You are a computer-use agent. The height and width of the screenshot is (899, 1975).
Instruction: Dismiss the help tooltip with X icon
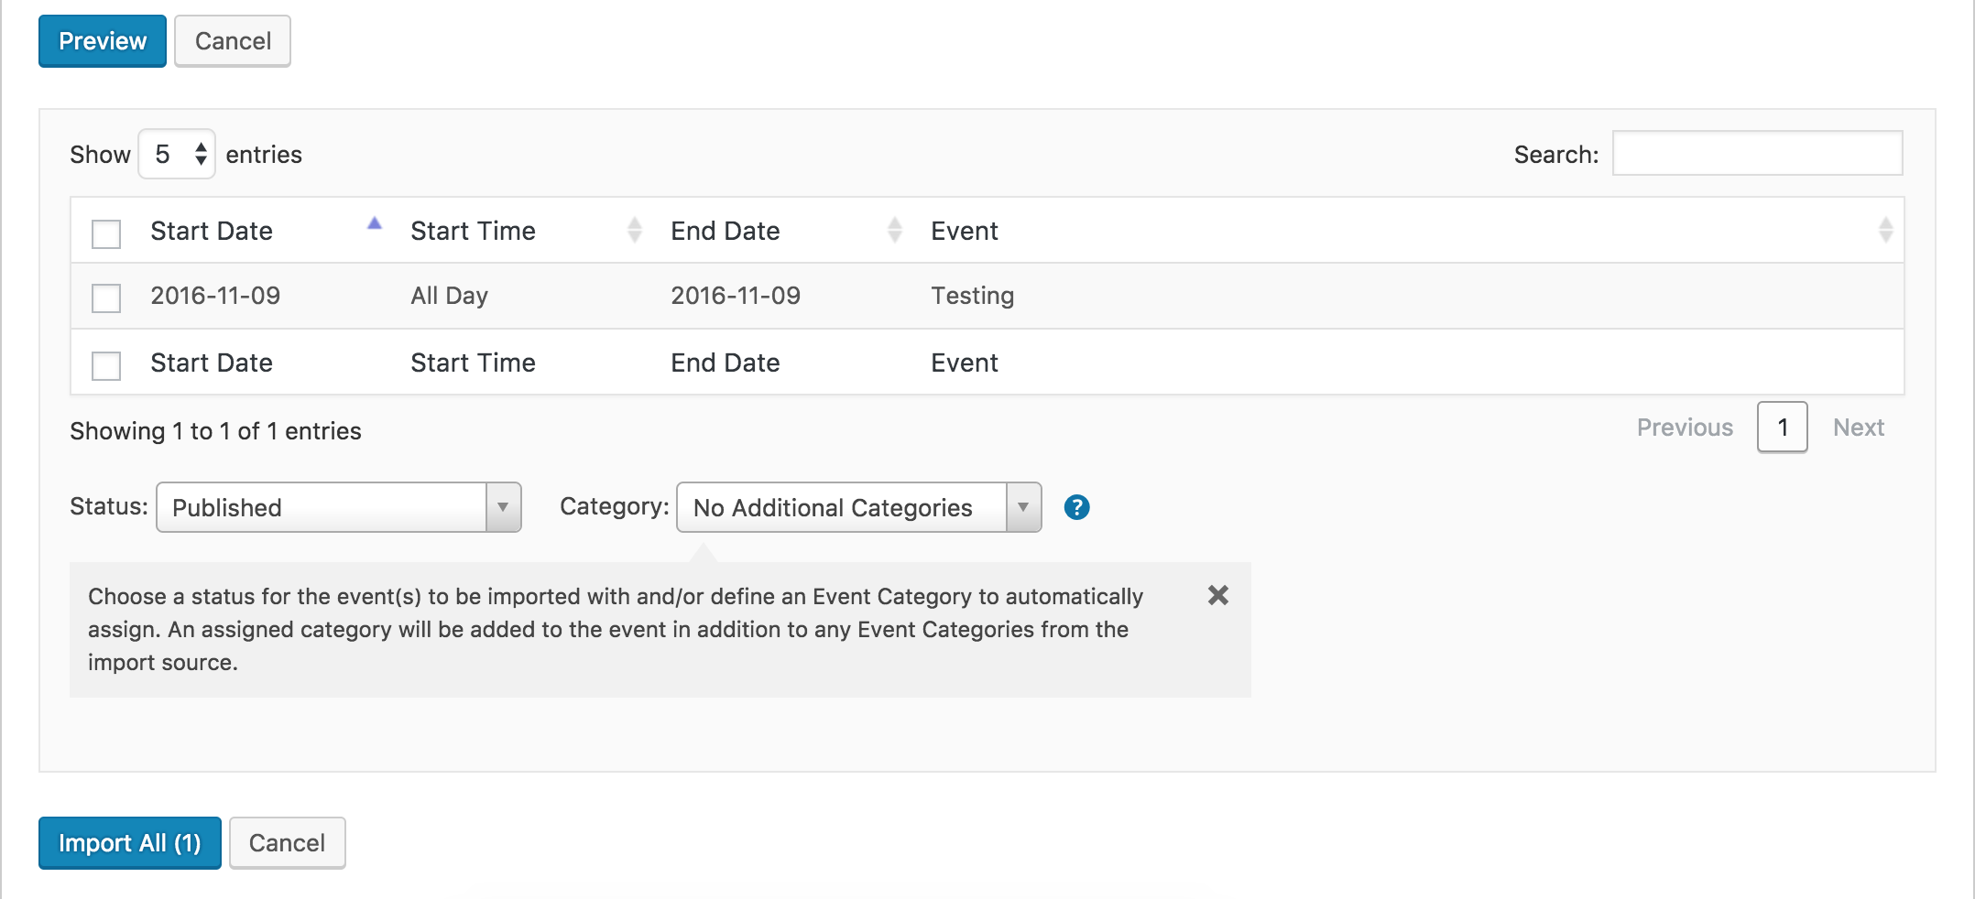1217,596
